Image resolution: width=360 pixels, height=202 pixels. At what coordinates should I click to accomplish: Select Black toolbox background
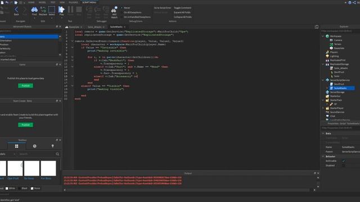[23, 189]
